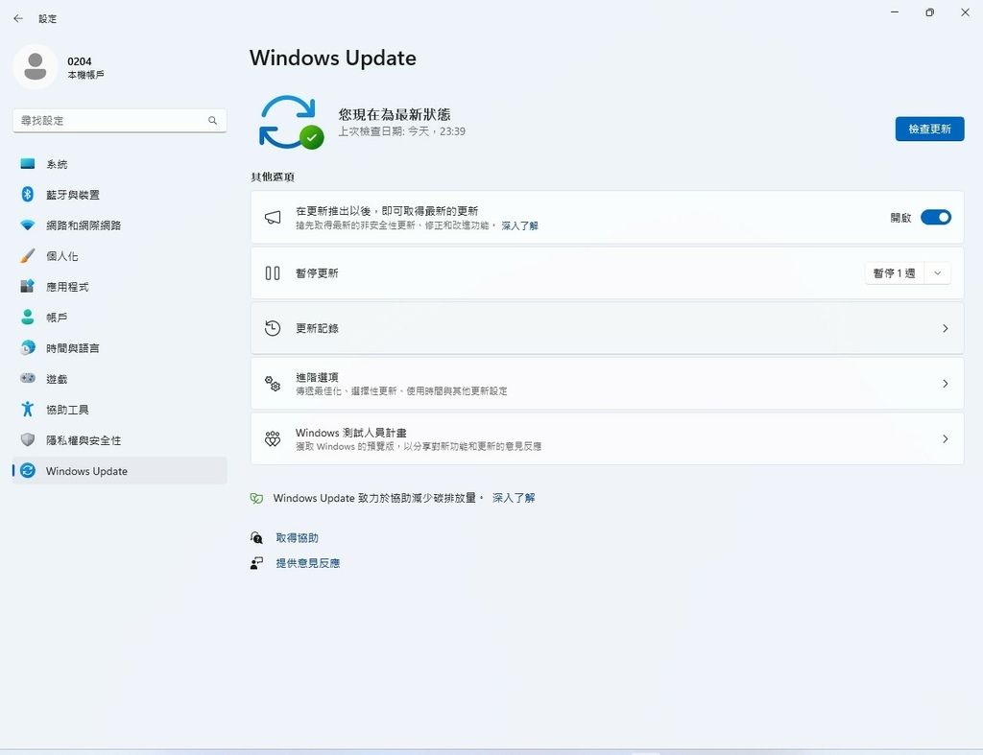The height and width of the screenshot is (755, 983).
Task: Click the shield icon for 隱私權與安全性
Action: click(x=28, y=439)
